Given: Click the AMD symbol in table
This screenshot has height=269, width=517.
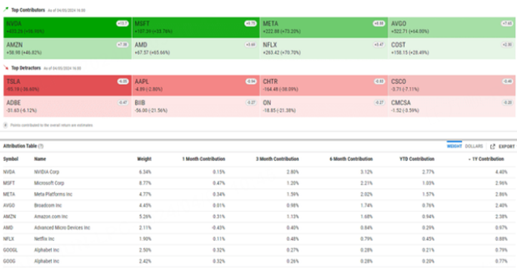Looking at the screenshot, I should (x=8, y=228).
